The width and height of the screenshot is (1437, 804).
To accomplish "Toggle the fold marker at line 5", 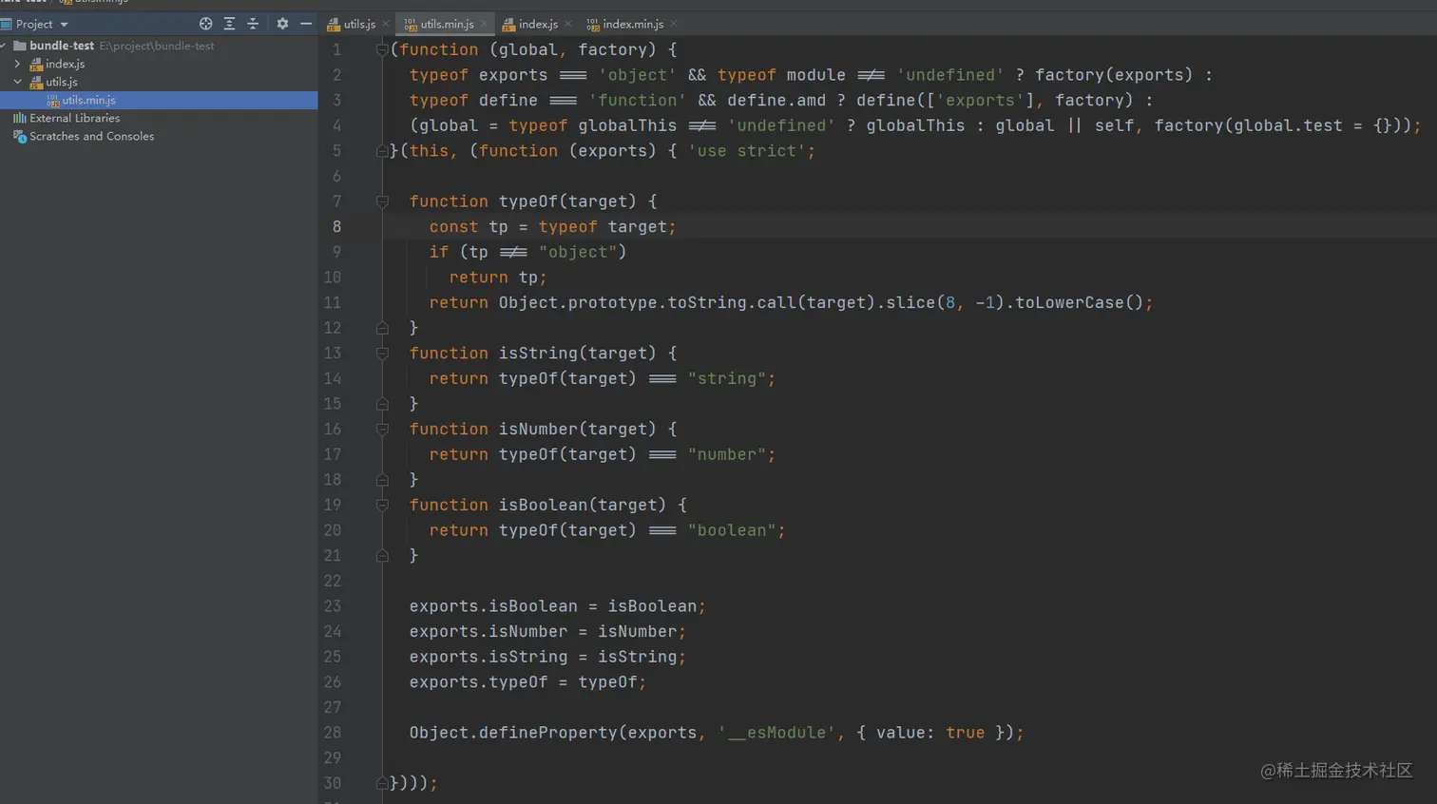I will coord(382,151).
